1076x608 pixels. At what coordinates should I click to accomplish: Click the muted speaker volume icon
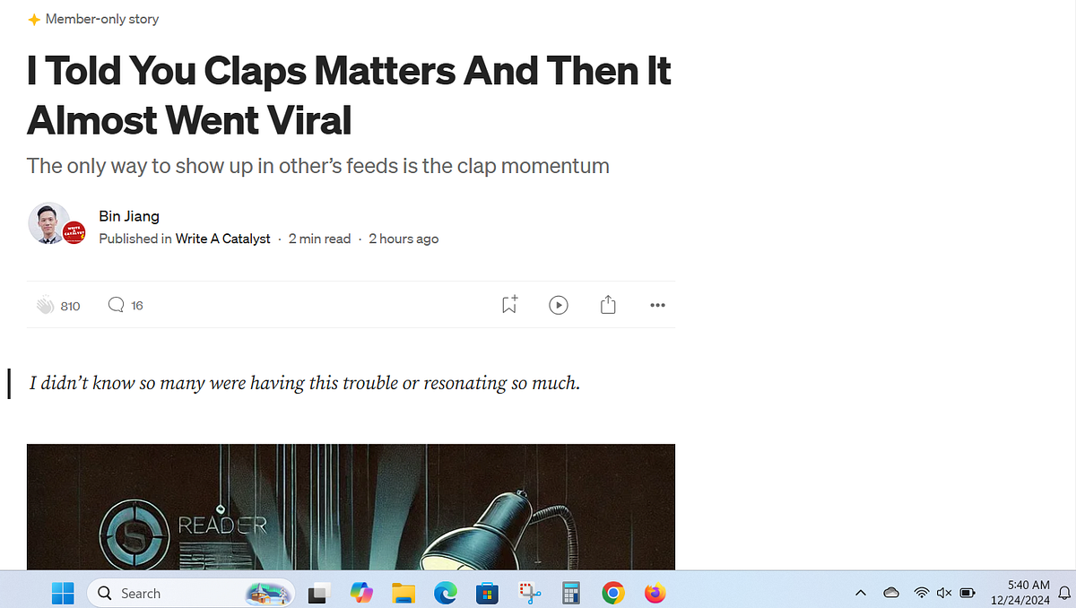click(944, 593)
